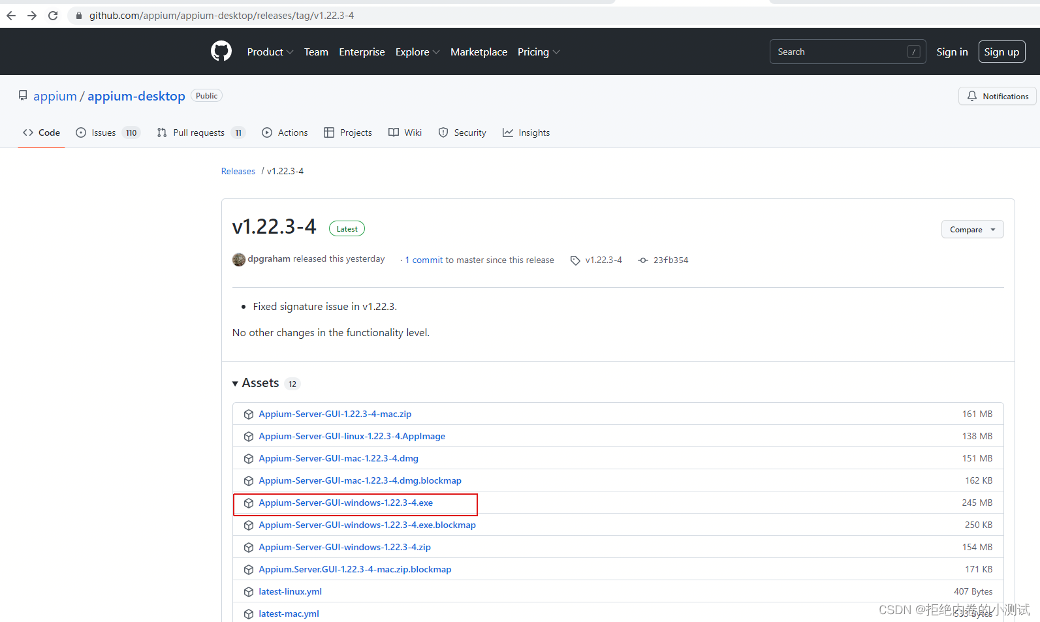
Task: Click the Sign in link
Action: coord(952,52)
